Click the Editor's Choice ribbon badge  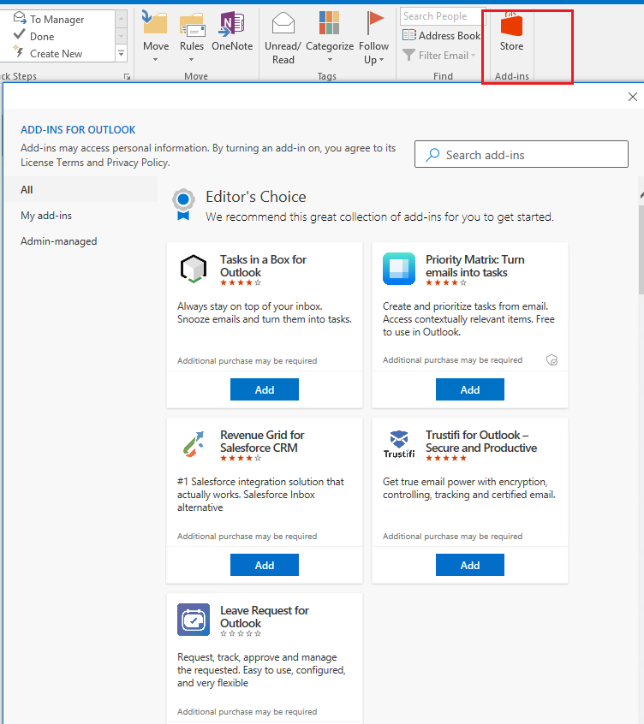pyautogui.click(x=183, y=204)
